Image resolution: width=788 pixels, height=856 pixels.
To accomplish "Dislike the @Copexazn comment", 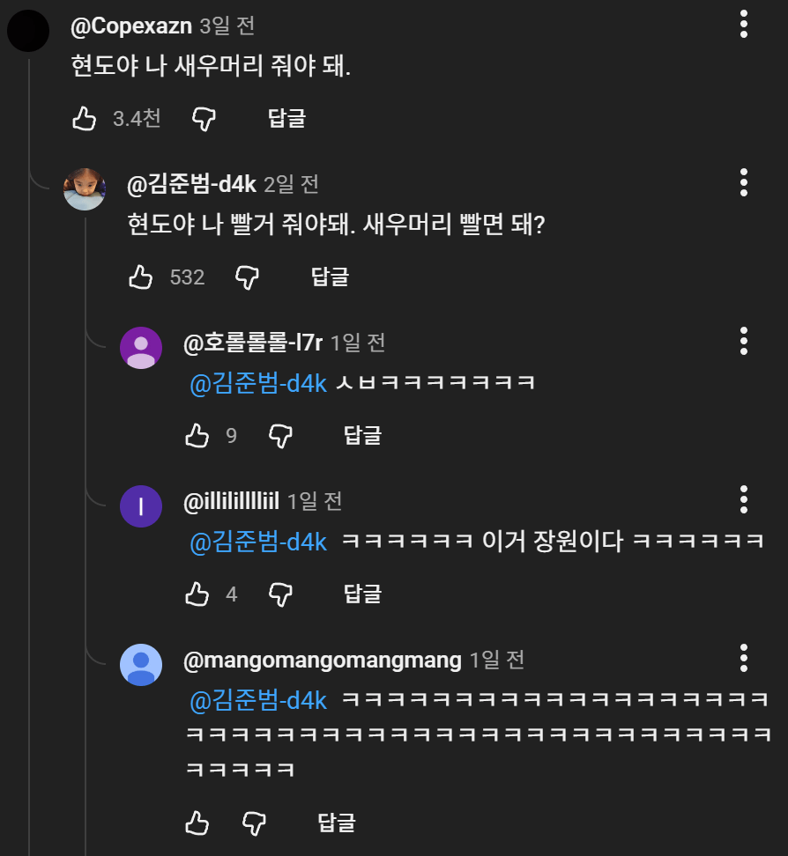I will coord(204,119).
